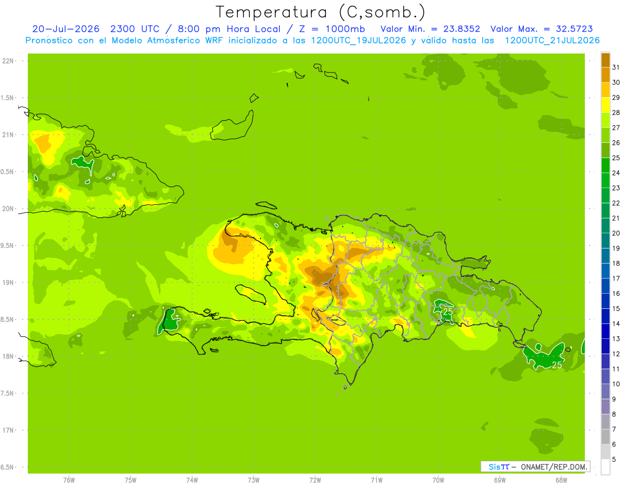Viewport: 630px width, 487px height.
Task: Click the blue swatch between 15 and 16
Action: tap(605, 301)
